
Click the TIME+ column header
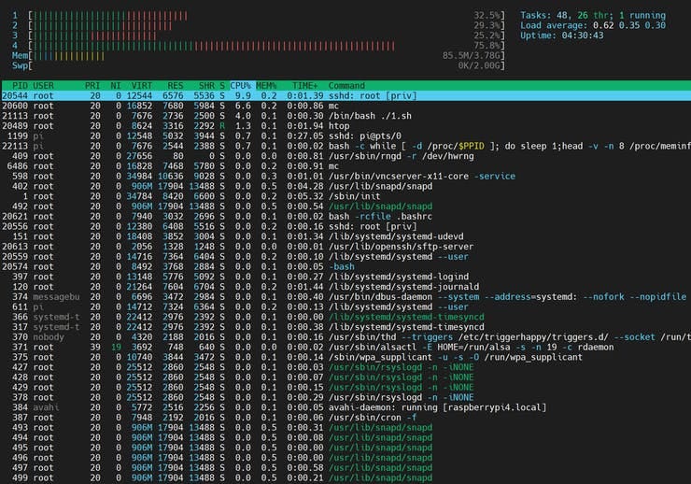[x=305, y=86]
